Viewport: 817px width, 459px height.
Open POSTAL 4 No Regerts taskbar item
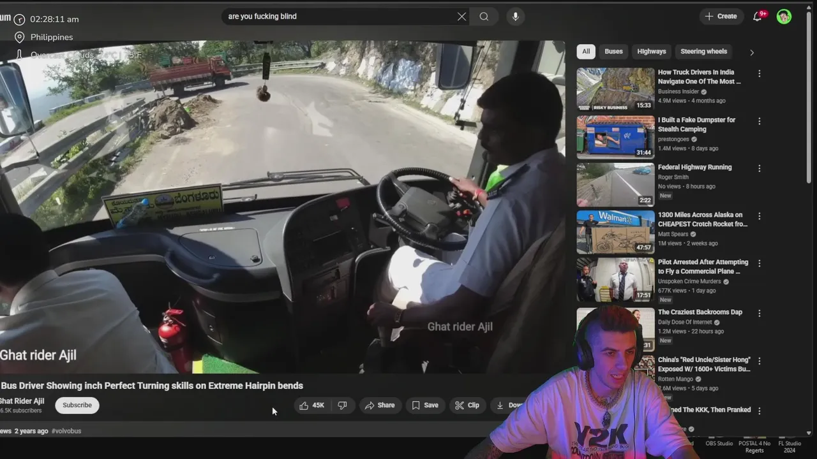click(x=754, y=447)
